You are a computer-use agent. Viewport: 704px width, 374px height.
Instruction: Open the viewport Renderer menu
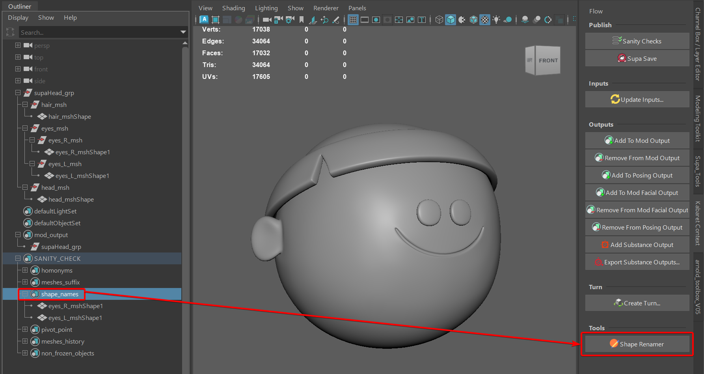coord(326,8)
